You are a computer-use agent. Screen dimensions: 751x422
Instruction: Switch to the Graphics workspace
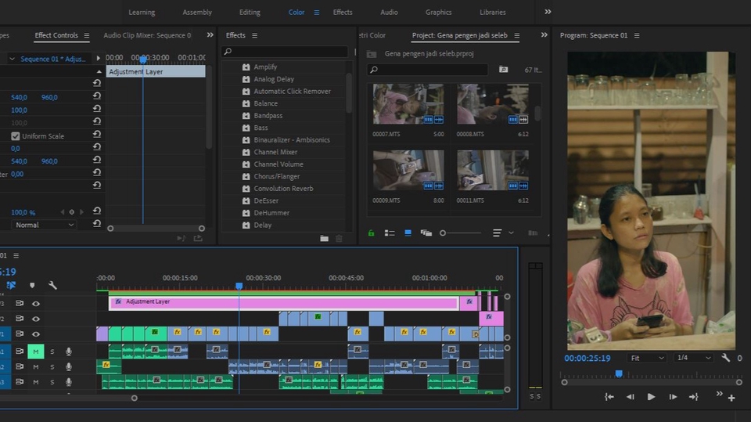(438, 13)
